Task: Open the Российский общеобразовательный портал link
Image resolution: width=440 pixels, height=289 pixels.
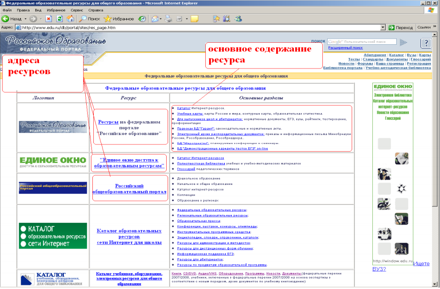Action: [x=130, y=189]
